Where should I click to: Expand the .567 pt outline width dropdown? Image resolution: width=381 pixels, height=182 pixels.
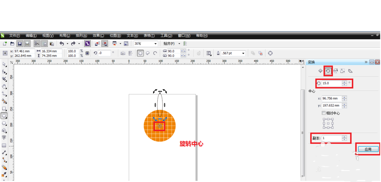[243, 53]
